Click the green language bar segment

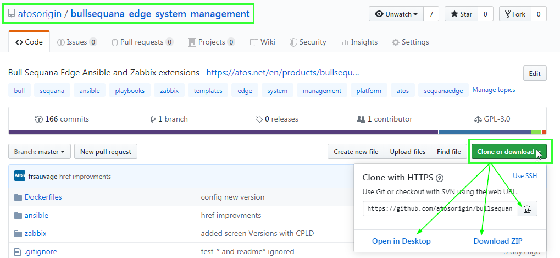click(x=536, y=132)
